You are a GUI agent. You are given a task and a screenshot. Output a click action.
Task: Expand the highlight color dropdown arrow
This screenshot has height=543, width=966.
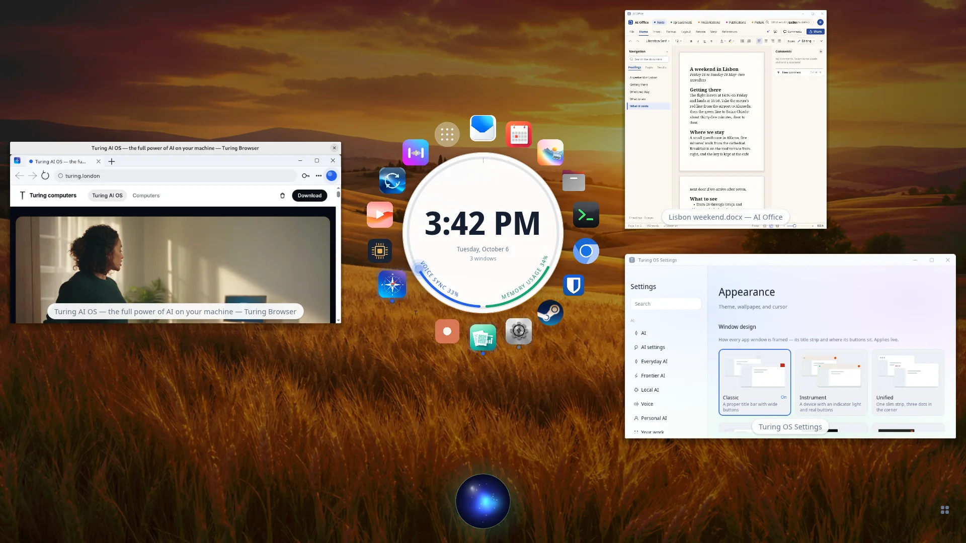734,41
